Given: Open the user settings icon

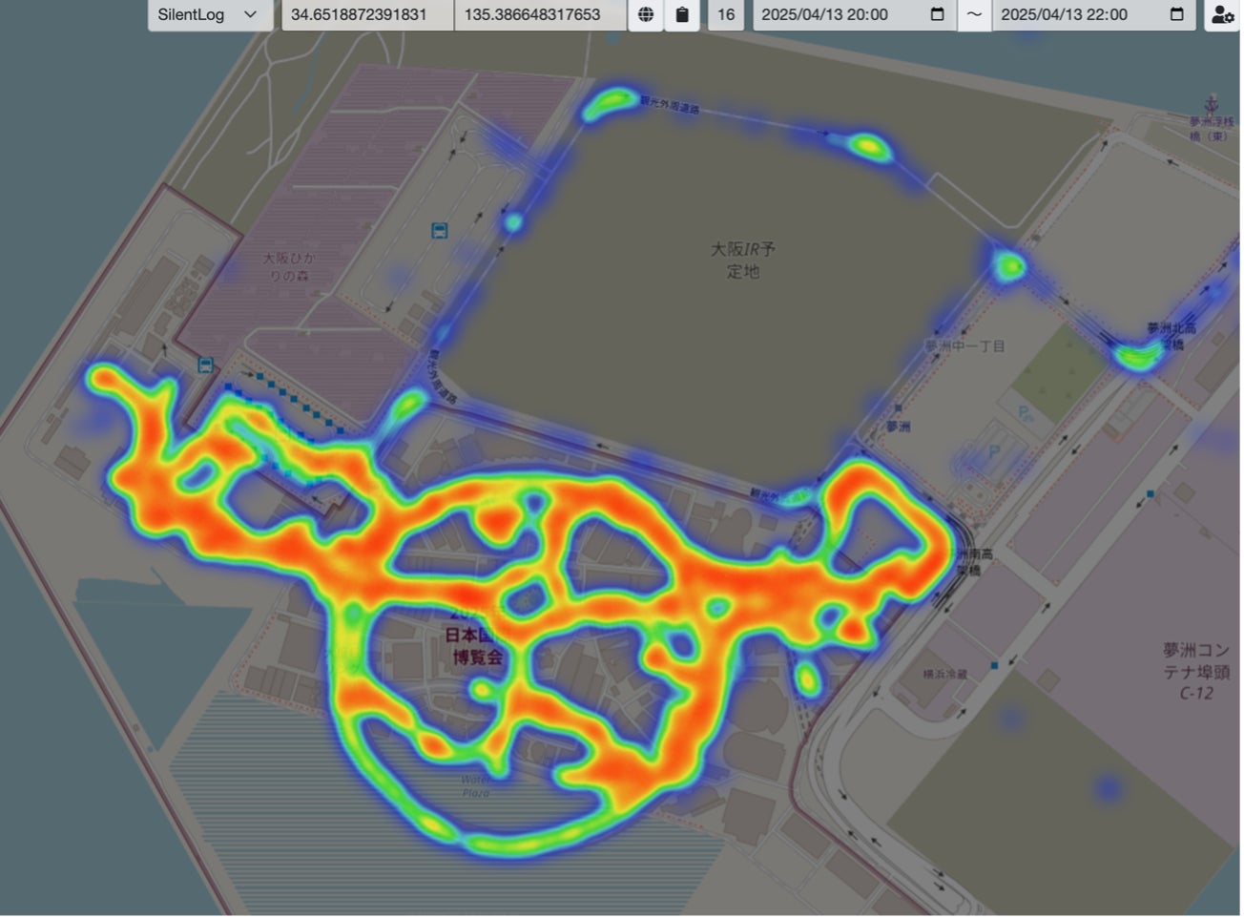Looking at the screenshot, I should coord(1222,14).
